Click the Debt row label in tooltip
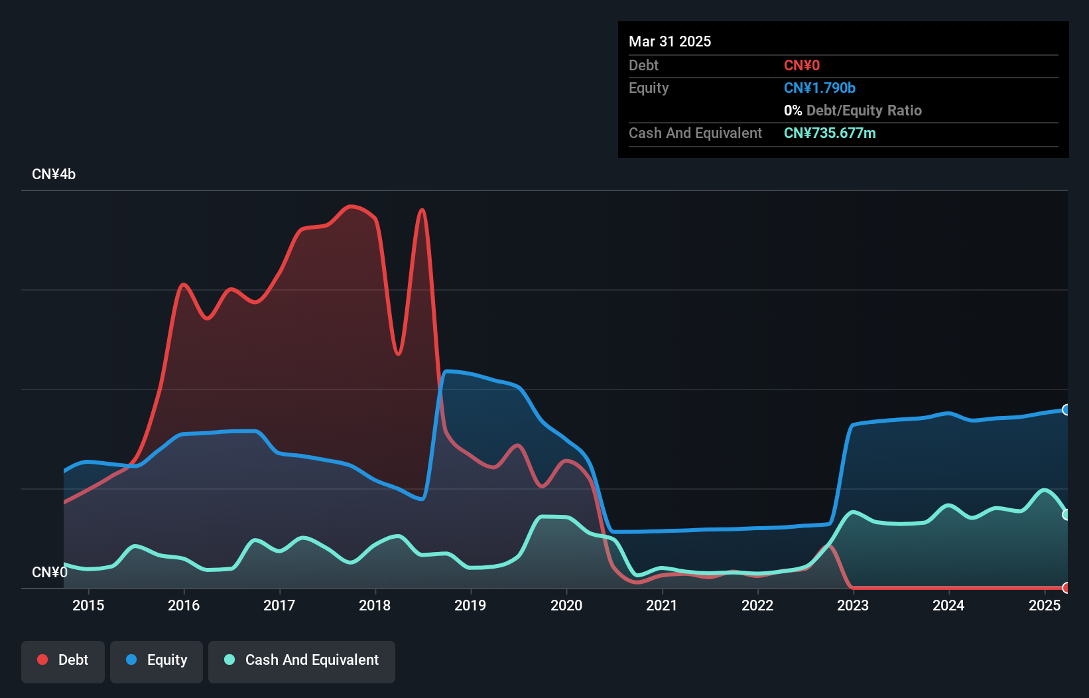The width and height of the screenshot is (1089, 698). 643,65
